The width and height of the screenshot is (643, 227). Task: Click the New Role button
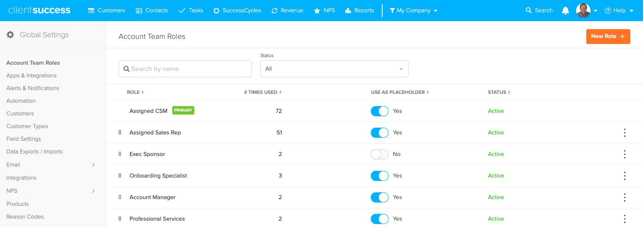click(608, 36)
